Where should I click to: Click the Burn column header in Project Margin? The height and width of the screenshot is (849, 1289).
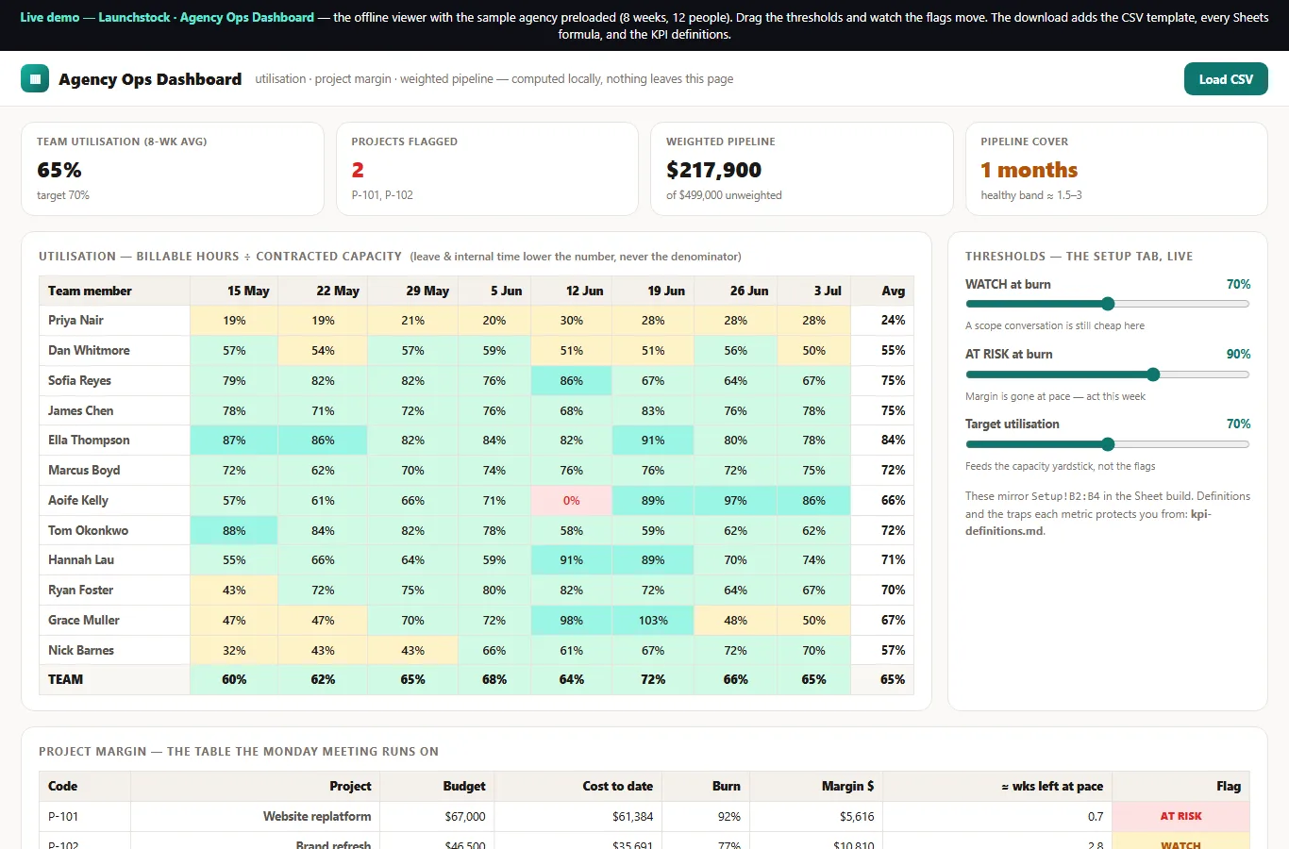pos(726,786)
